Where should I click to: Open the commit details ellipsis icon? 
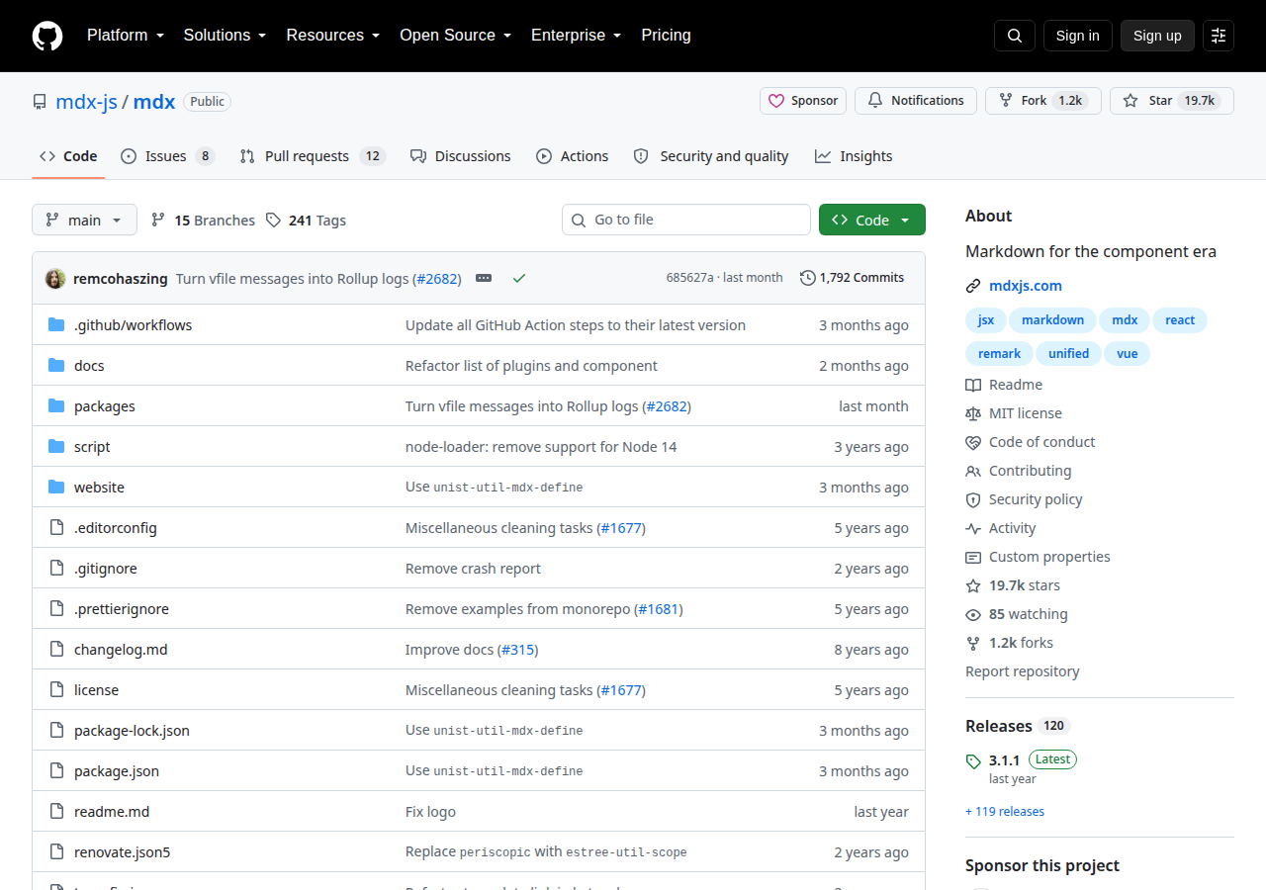click(x=484, y=278)
